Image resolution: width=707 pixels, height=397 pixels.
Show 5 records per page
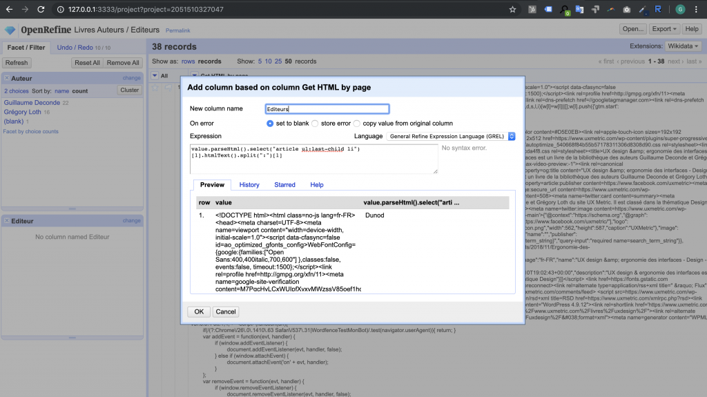pos(260,61)
